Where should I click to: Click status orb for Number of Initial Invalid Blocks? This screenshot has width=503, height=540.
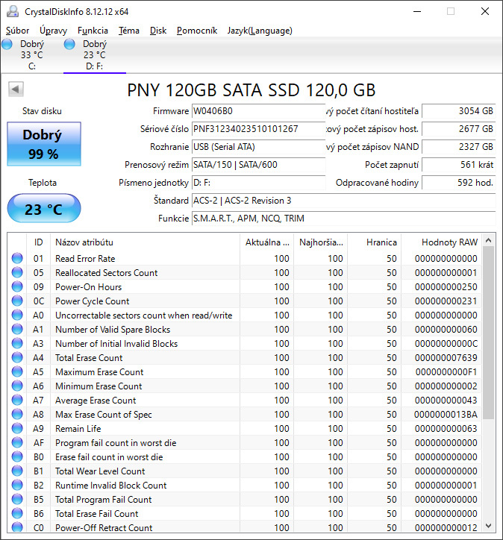[x=17, y=343]
